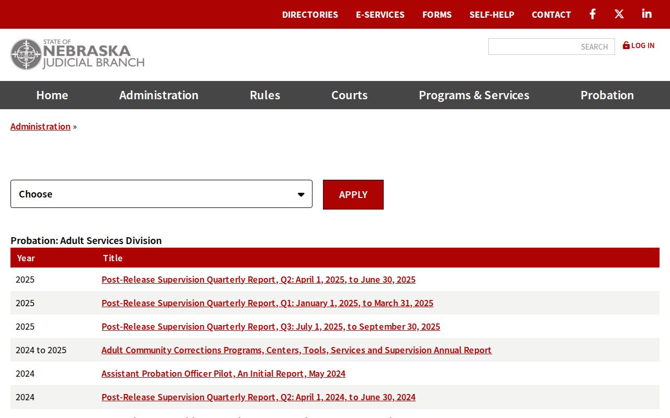Open the Q1 2025 Post-Release Supervision report

(x=267, y=303)
